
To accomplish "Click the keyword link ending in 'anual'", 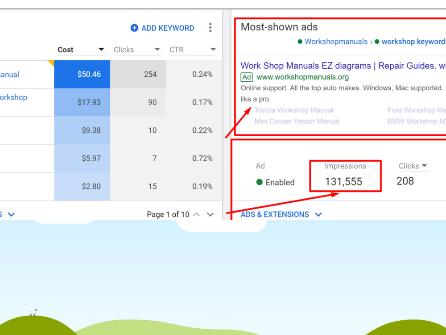I will coord(9,75).
